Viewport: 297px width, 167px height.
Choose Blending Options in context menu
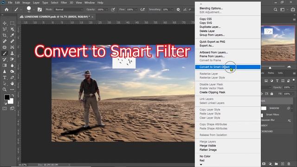[x=211, y=8]
